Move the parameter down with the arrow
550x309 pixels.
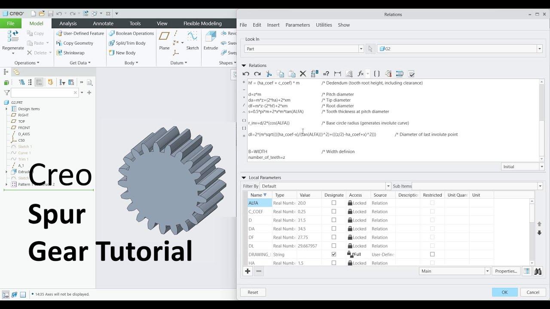click(x=540, y=233)
